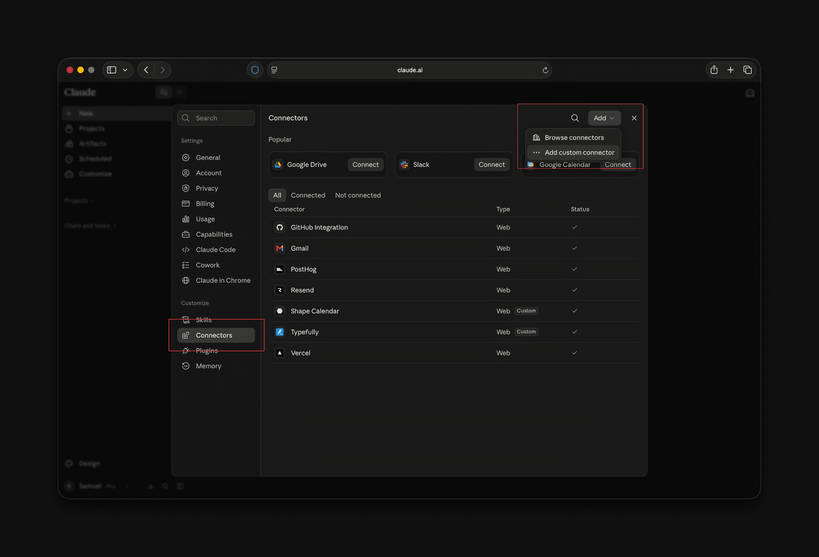Switch to the All filter tab
This screenshot has width=819, height=557.
[x=277, y=195]
